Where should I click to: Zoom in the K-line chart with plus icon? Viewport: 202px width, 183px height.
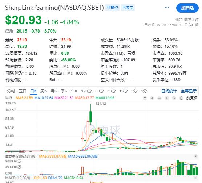coord(152,98)
